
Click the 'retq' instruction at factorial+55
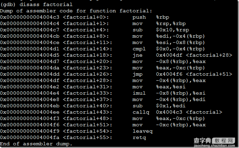[x=139, y=138]
